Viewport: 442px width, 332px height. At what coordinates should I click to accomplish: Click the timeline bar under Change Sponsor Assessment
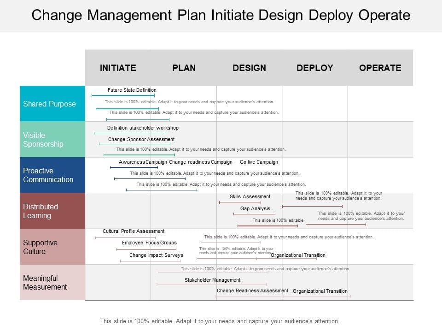[134, 144]
